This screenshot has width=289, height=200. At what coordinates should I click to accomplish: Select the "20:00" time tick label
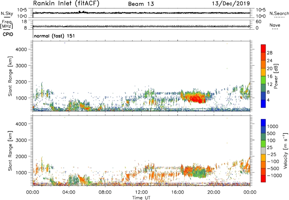click(x=214, y=192)
